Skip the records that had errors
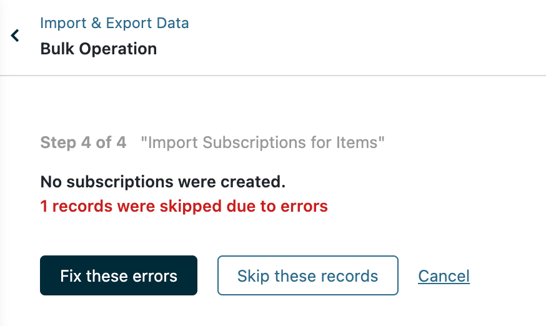This screenshot has height=326, width=546. 307,275
